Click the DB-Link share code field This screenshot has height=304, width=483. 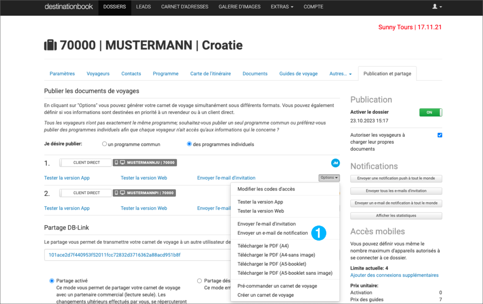pos(137,255)
